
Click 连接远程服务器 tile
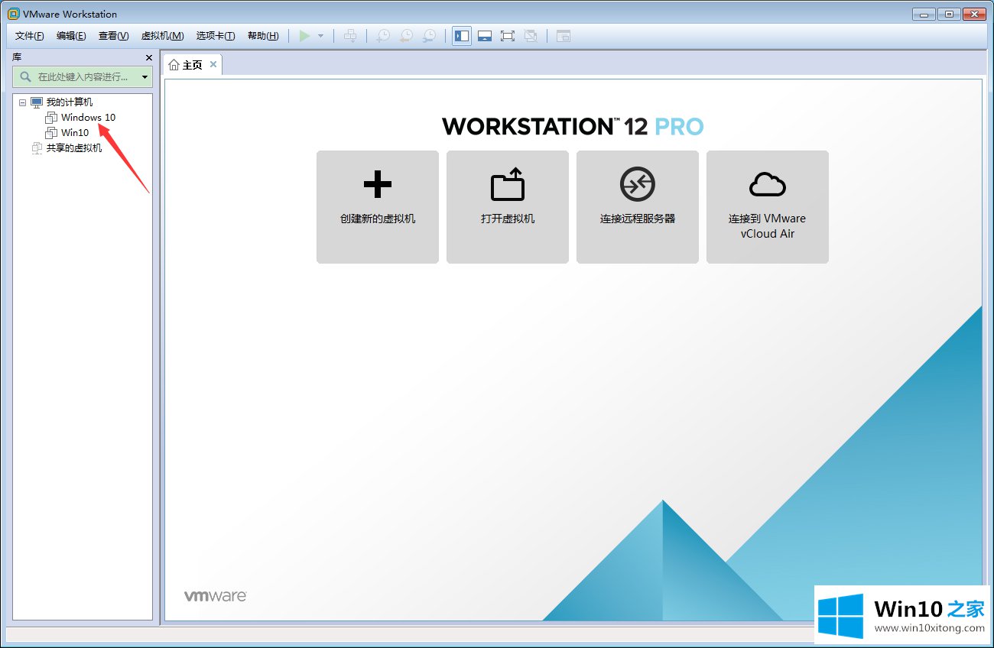pos(638,207)
